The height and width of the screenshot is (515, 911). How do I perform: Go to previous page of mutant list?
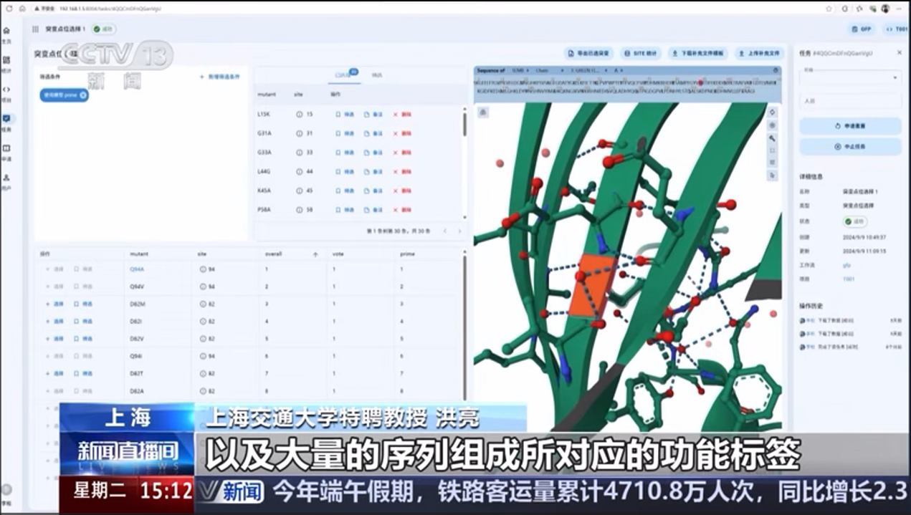(x=444, y=231)
